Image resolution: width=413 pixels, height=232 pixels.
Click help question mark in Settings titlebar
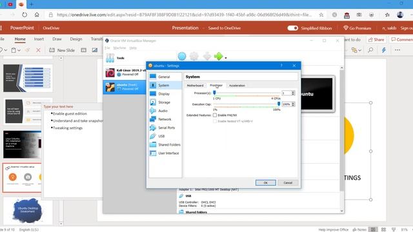(x=281, y=66)
